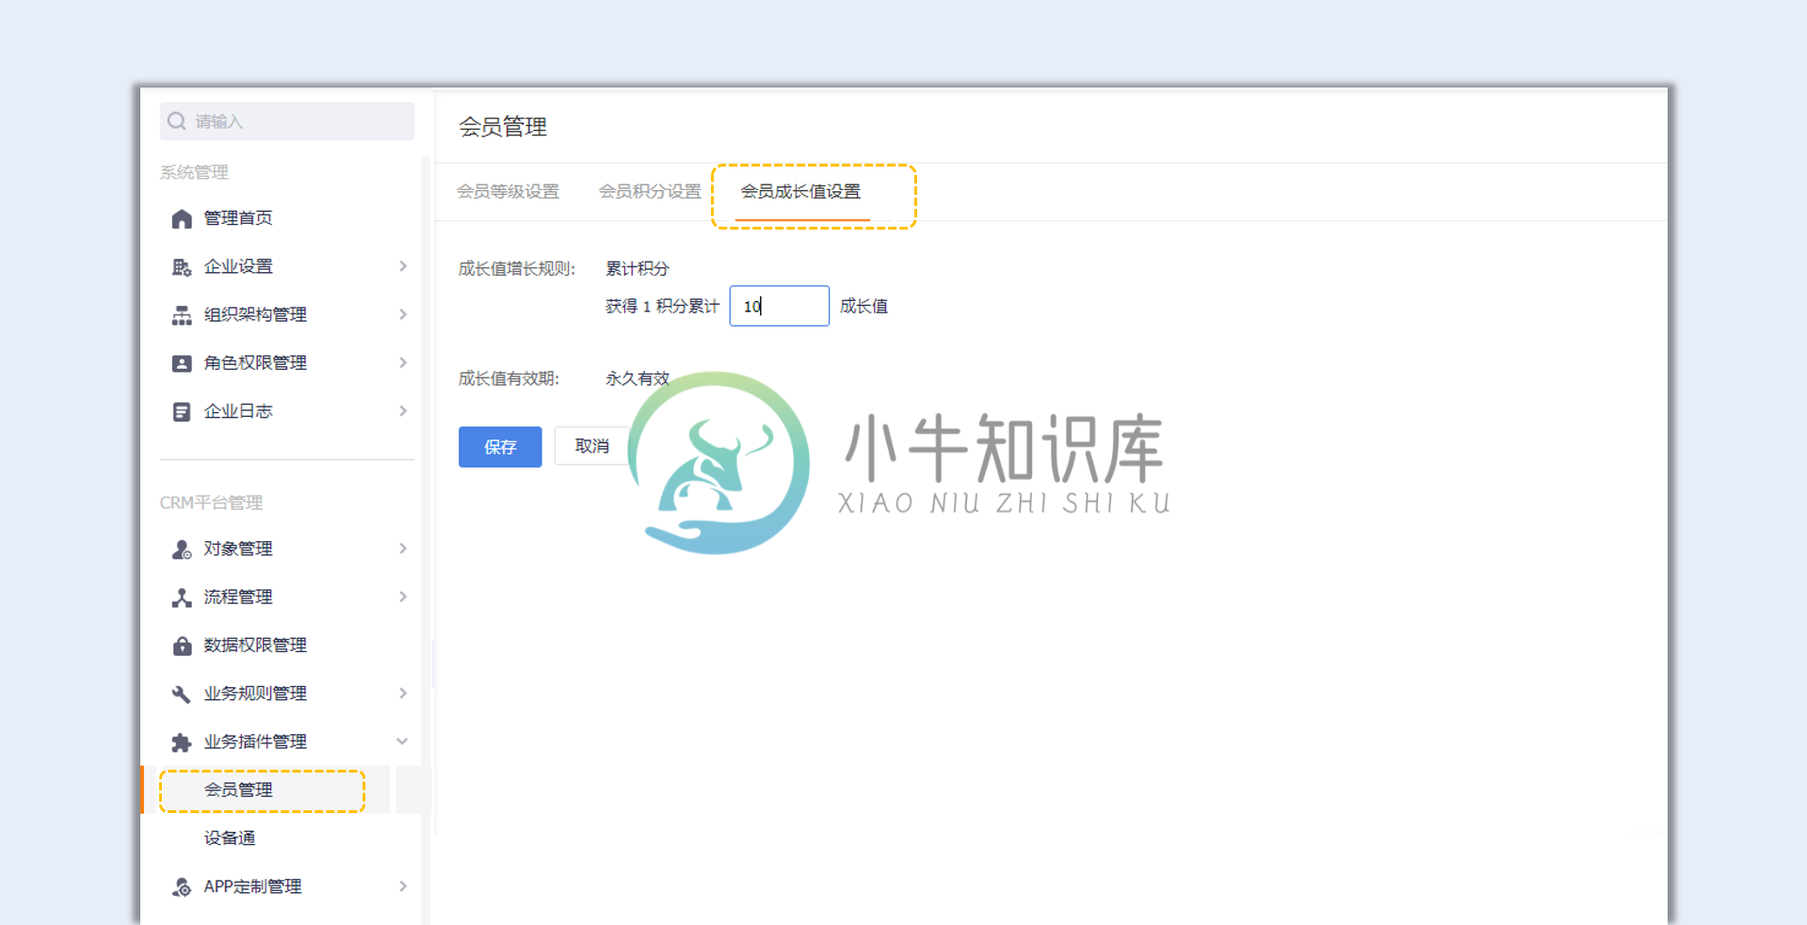Collapse the 业务插件管理 chevron
Screen dimensions: 1807x925
coord(403,742)
